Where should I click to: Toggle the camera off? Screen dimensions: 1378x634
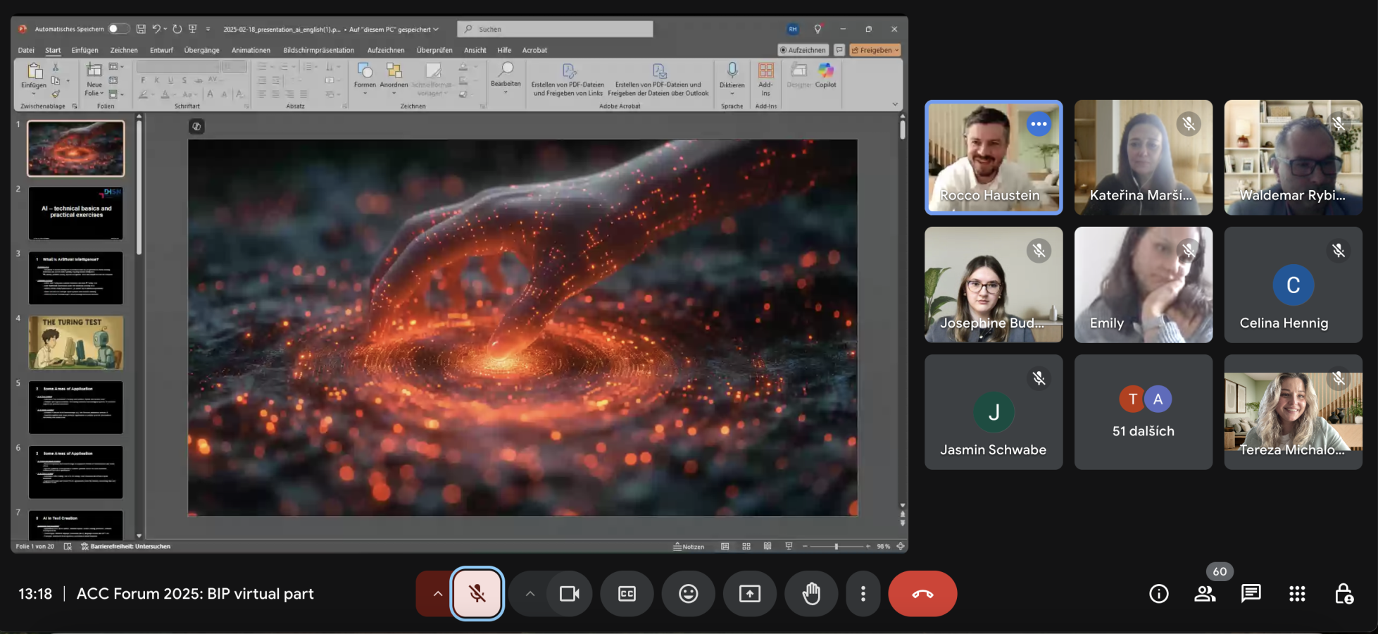[569, 594]
